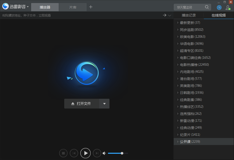Expand the 欧美电影 category
Screen dimensions: 234x160
[x=192, y=36]
